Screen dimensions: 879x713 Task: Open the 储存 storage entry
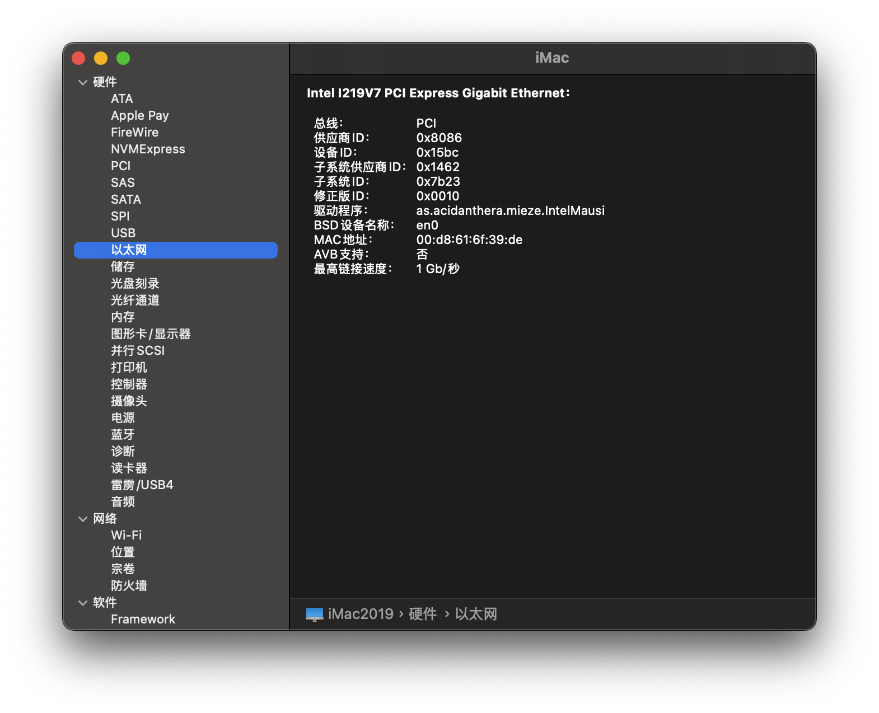[x=176, y=267]
